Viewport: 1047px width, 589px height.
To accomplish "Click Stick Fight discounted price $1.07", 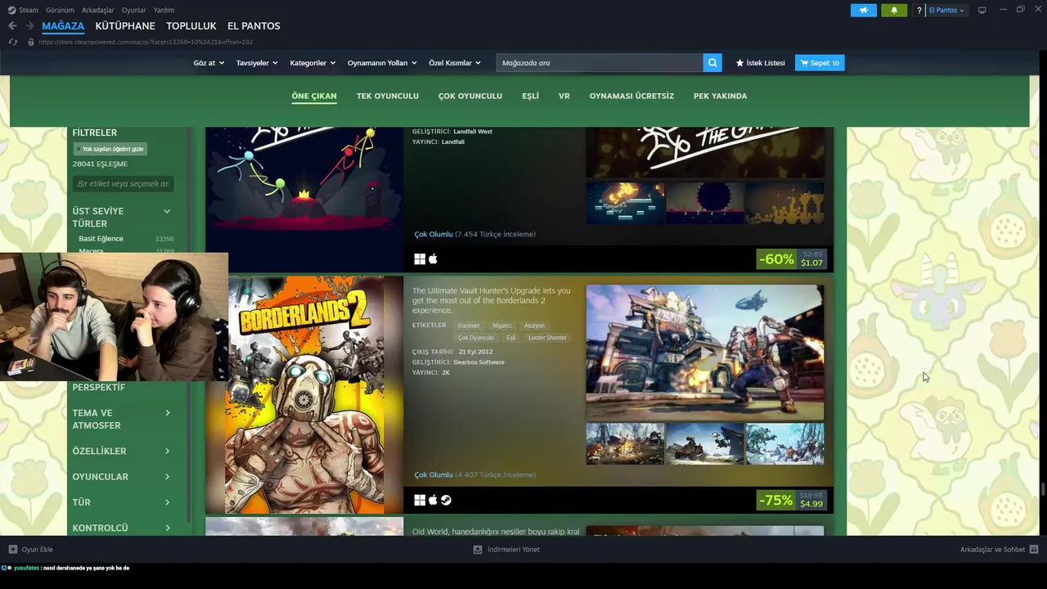I will tap(811, 263).
